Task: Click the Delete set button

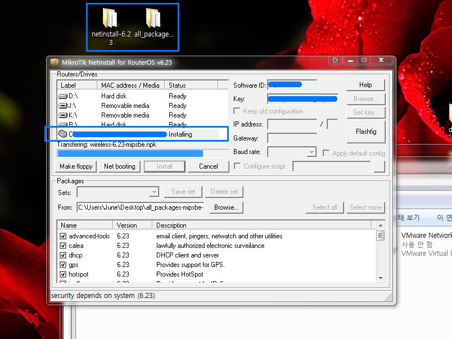Action: click(224, 192)
